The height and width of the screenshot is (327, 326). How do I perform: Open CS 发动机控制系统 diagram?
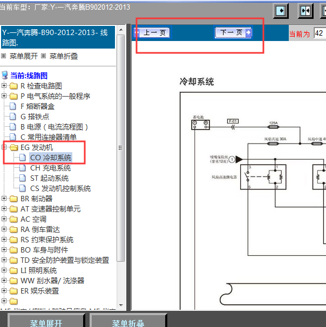coord(60,188)
